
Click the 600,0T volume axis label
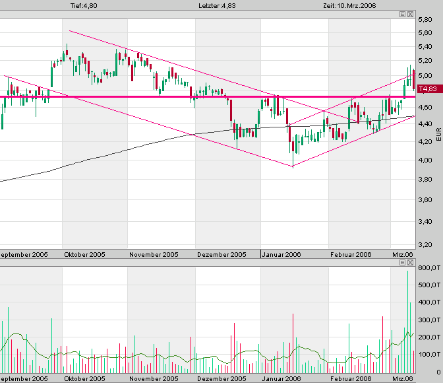(429, 267)
